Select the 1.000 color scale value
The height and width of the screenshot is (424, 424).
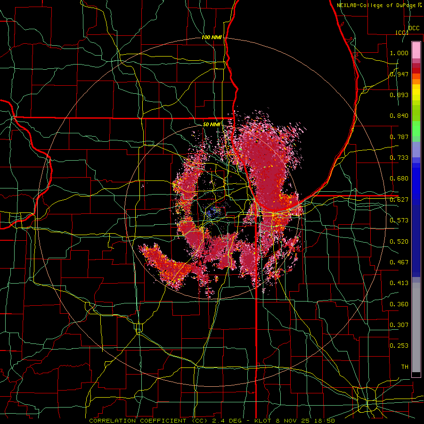(399, 53)
